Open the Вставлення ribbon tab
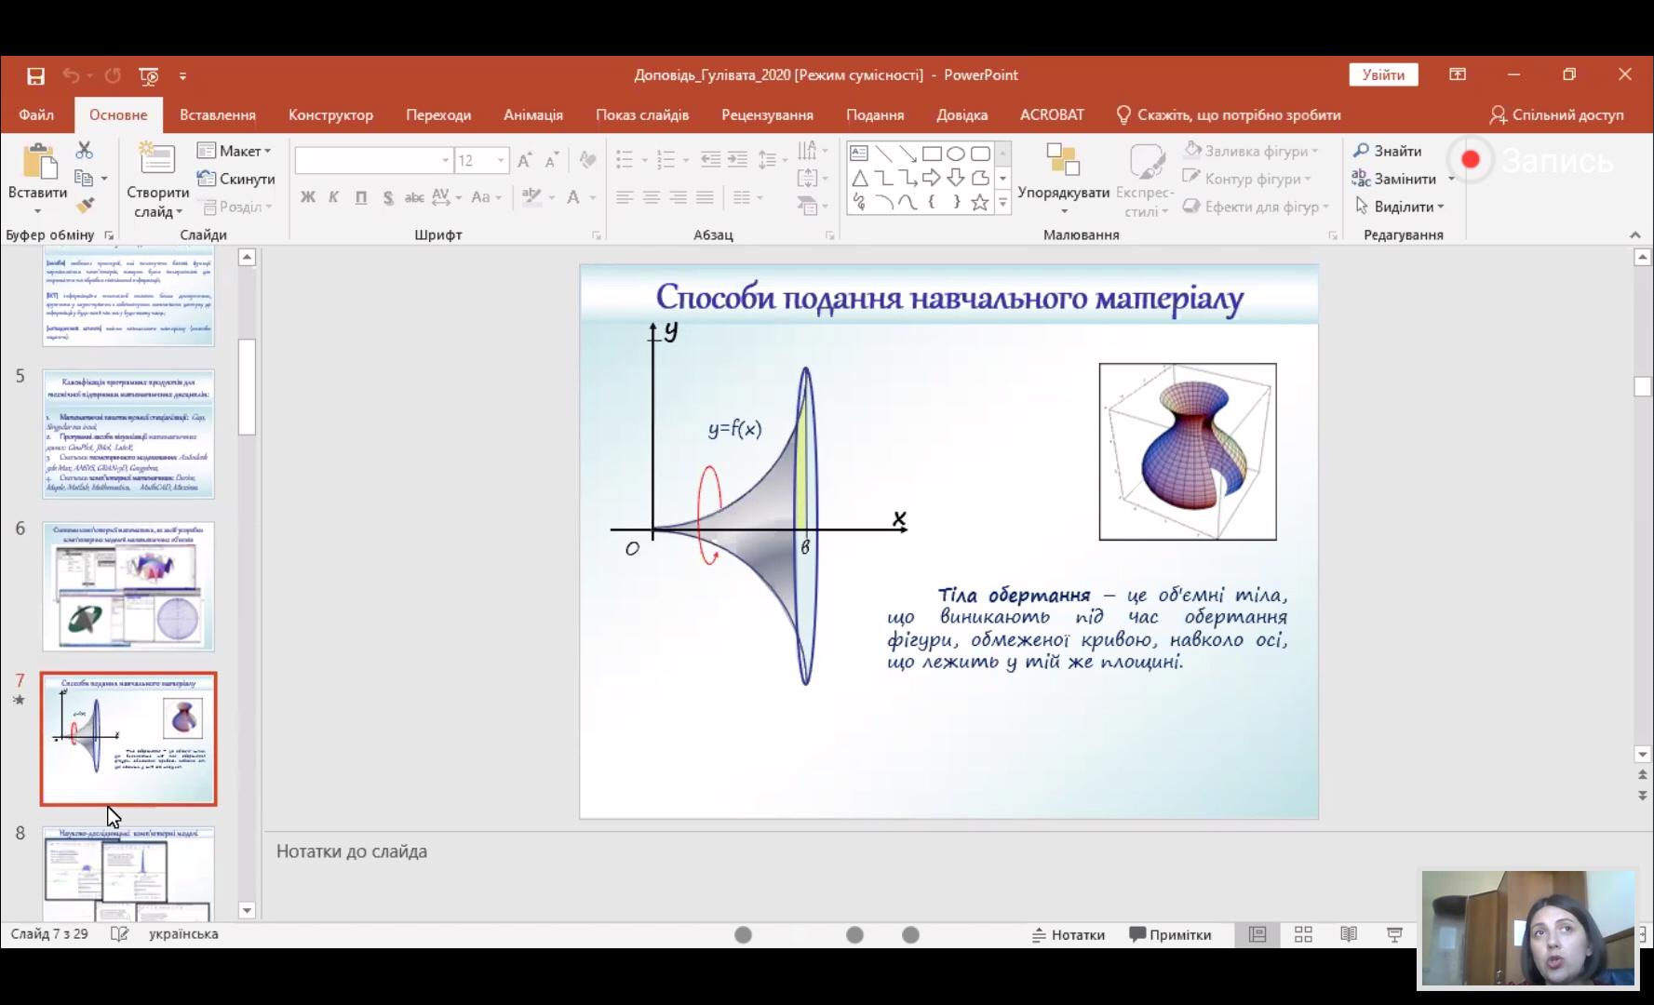This screenshot has width=1654, height=1005. pyautogui.click(x=217, y=114)
